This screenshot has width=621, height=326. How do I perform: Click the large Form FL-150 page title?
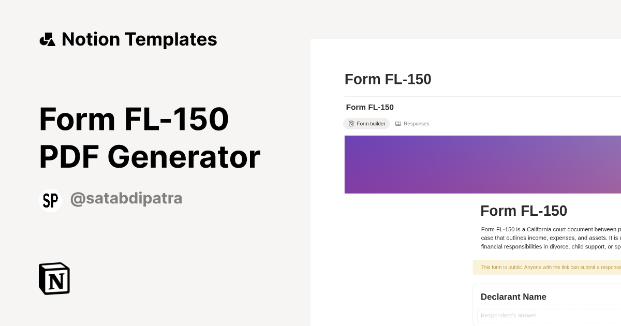coord(388,79)
